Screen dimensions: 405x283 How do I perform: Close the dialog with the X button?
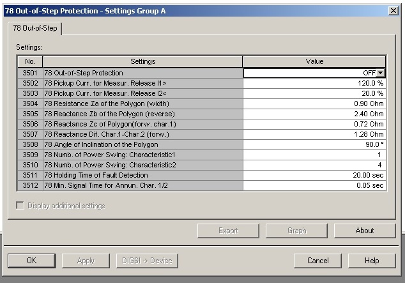(x=393, y=11)
